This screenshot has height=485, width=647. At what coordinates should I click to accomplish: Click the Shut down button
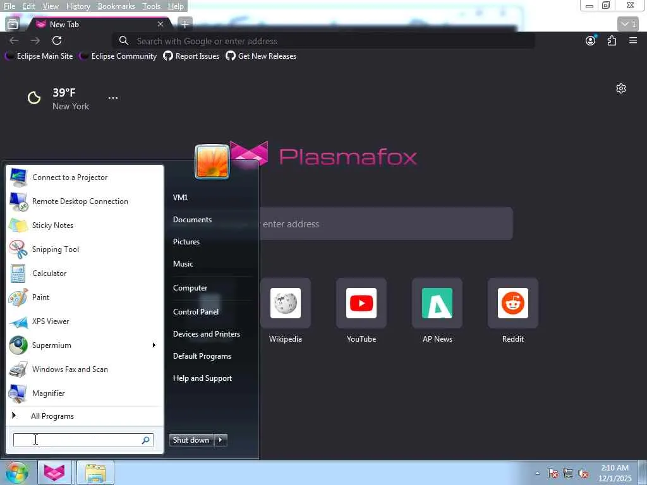(191, 440)
